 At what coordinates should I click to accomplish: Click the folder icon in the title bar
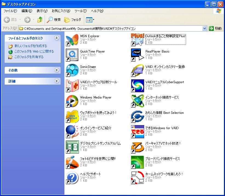[x=4, y=4]
